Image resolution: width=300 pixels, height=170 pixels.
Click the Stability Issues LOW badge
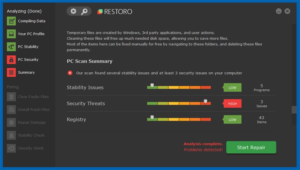tap(232, 87)
